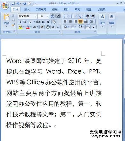Toggle show paragraph marks
This screenshot has height=141, width=125.
click(94, 27)
